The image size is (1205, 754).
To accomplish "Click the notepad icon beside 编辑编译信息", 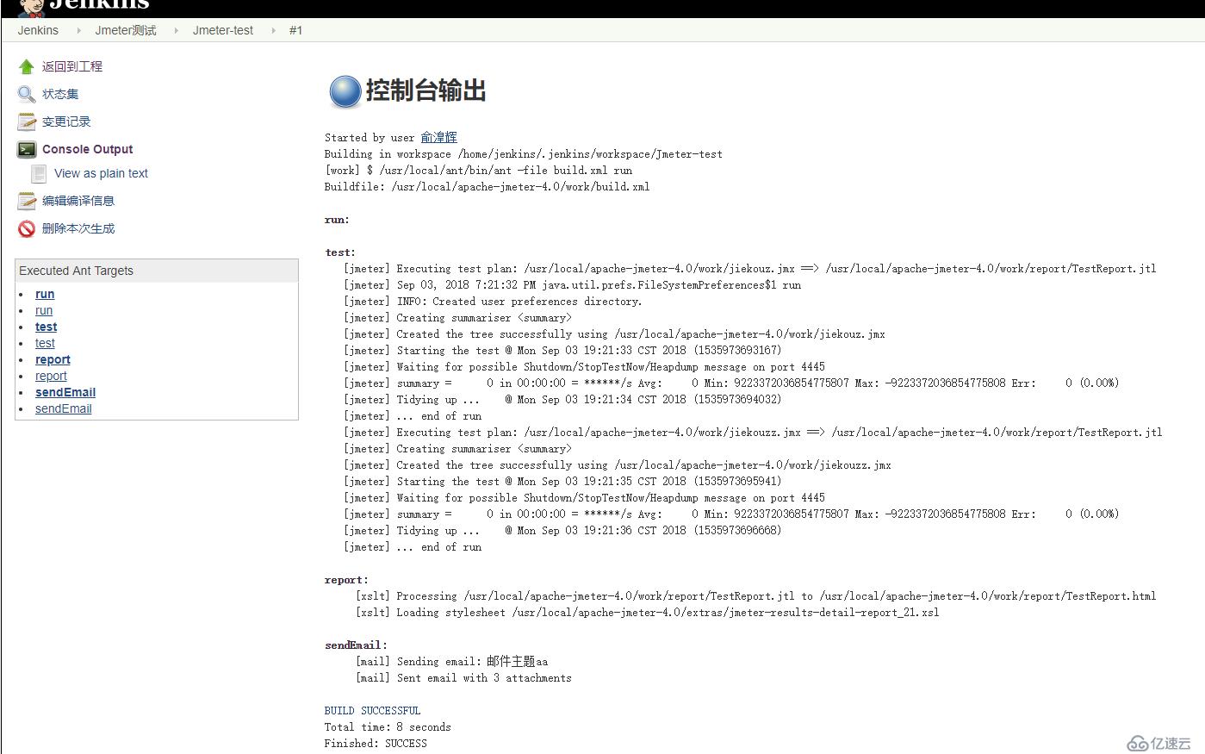I will pyautogui.click(x=27, y=201).
